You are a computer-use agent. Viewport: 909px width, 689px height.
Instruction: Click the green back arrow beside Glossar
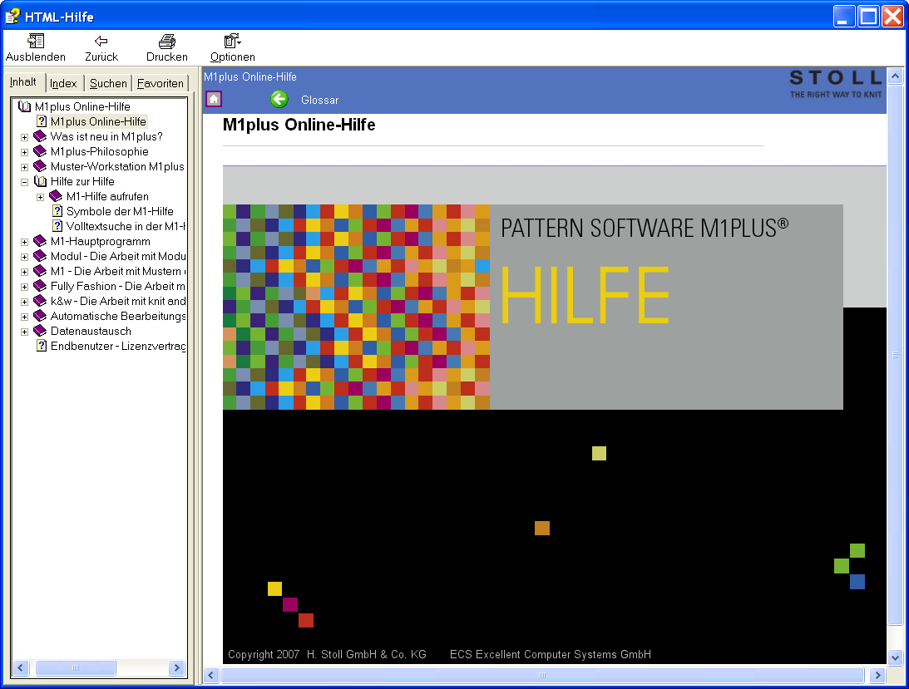[279, 99]
